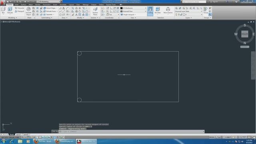Switch to the Parametric ribbon tab
Viewport: 256px width, 144px height.
(x=46, y=4)
